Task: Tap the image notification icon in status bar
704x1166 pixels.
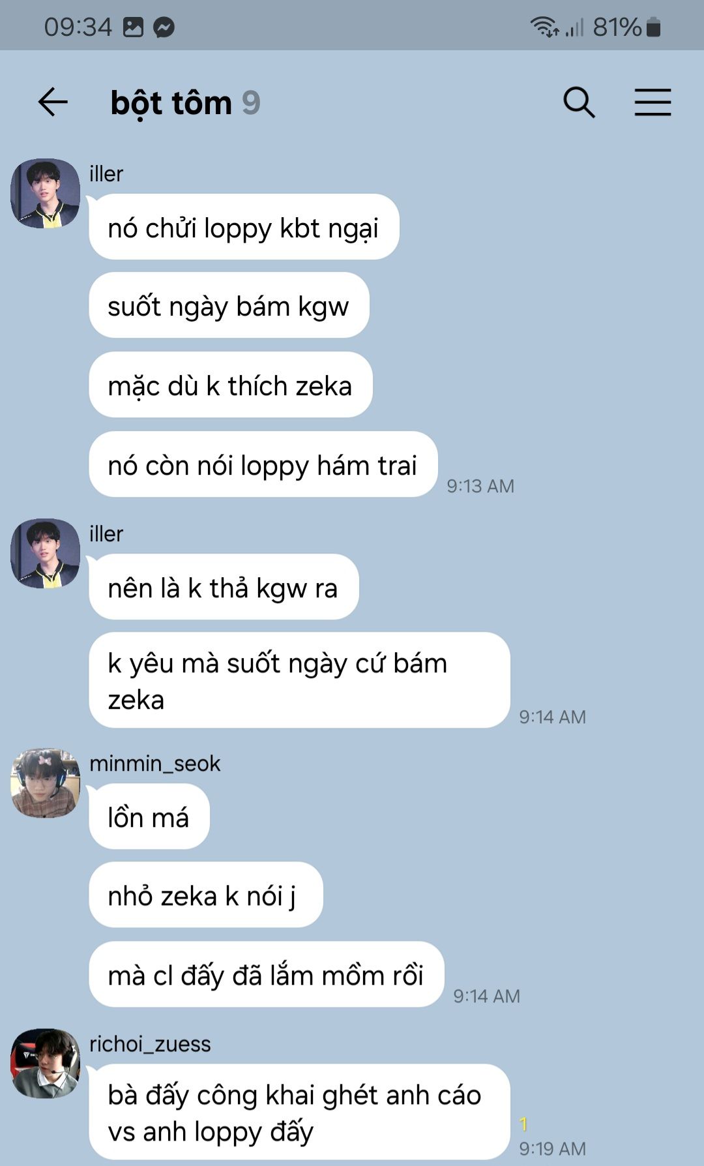Action: point(133,27)
